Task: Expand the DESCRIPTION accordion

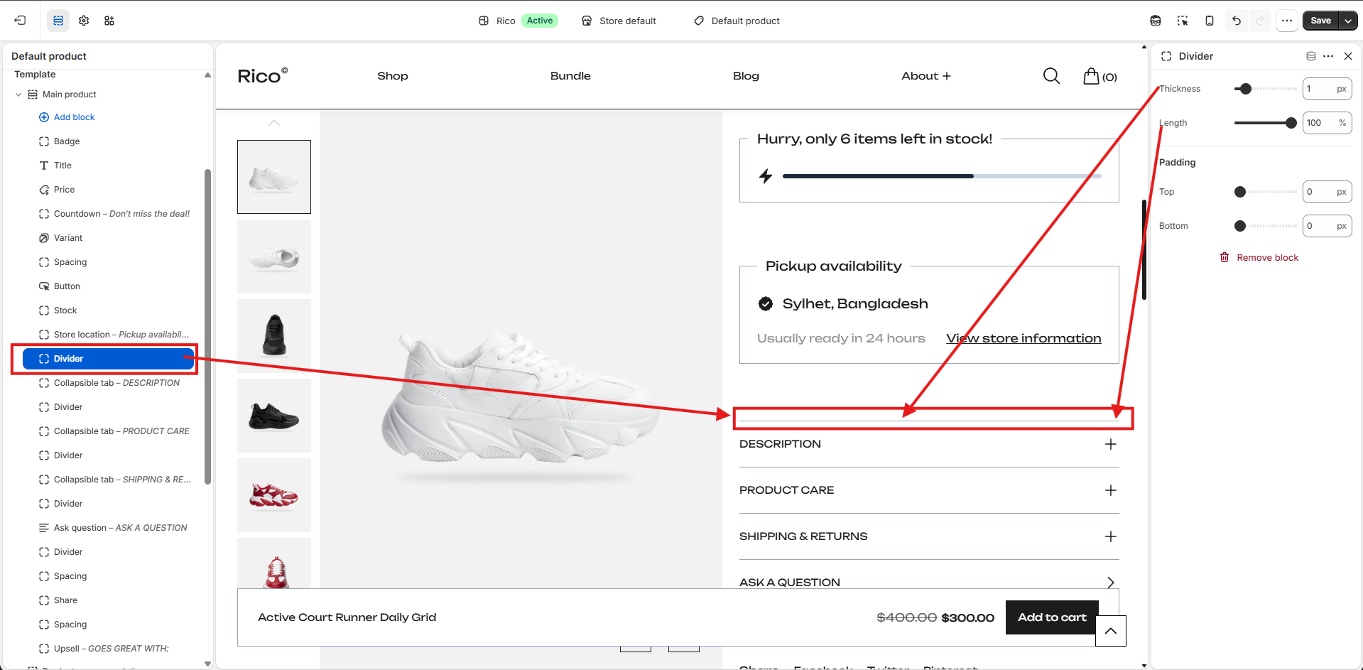Action: tap(929, 444)
